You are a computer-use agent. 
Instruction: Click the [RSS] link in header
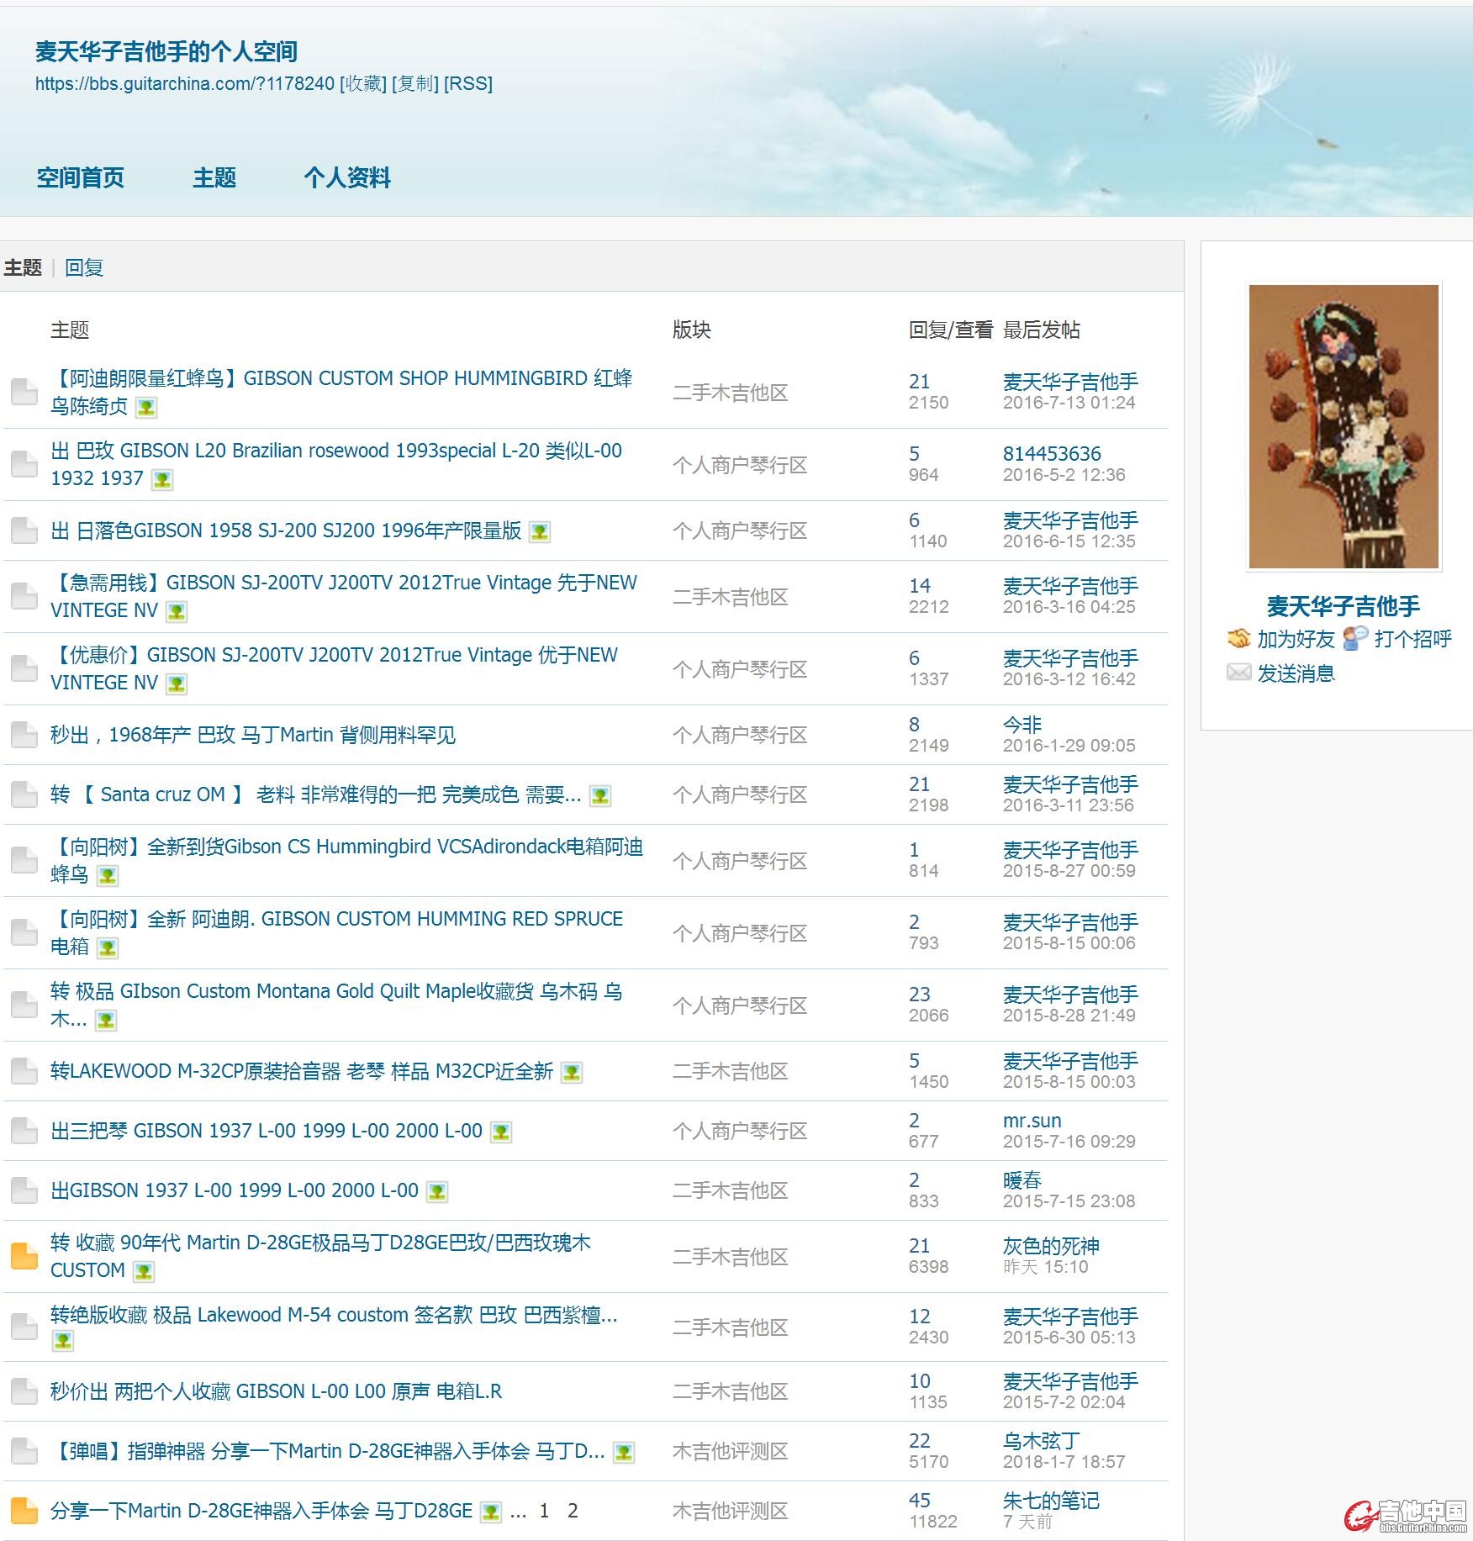[468, 83]
